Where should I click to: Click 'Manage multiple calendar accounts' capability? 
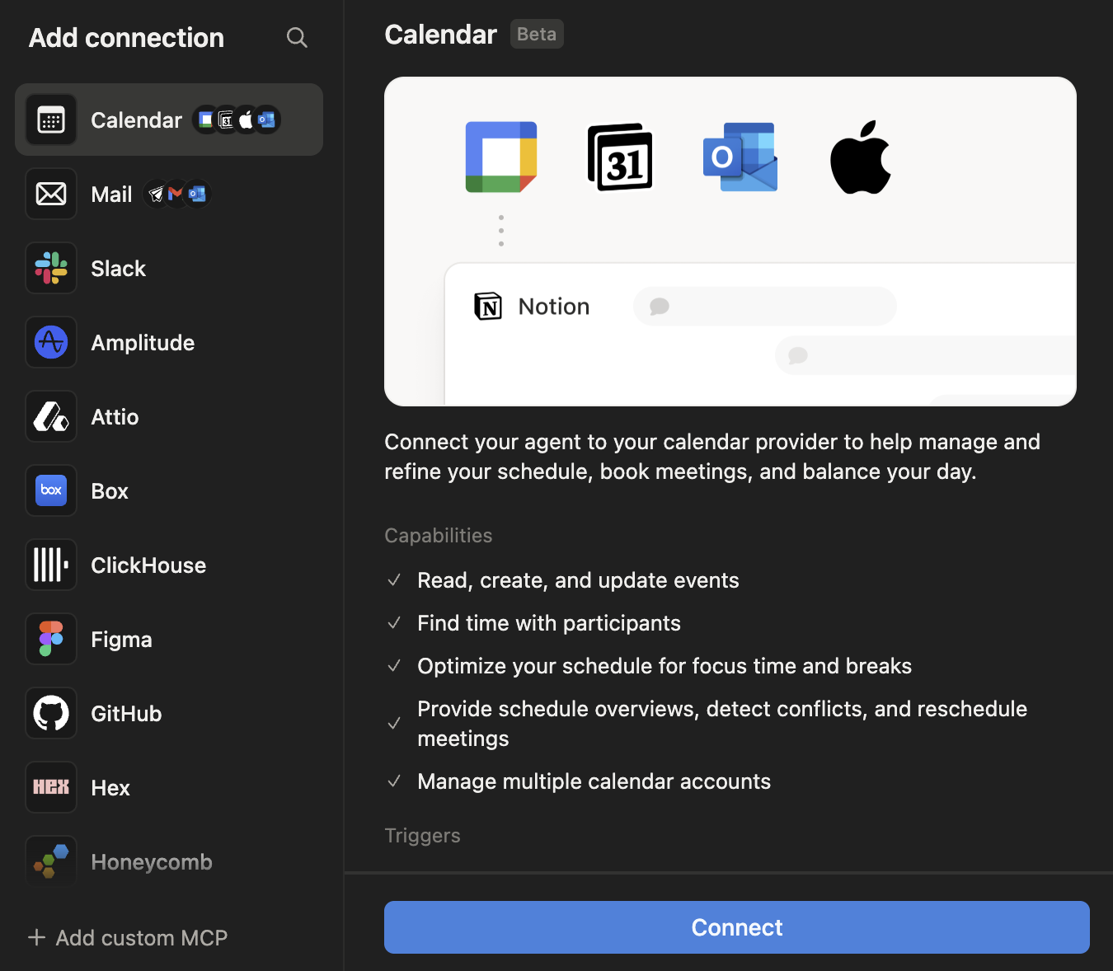tap(594, 781)
